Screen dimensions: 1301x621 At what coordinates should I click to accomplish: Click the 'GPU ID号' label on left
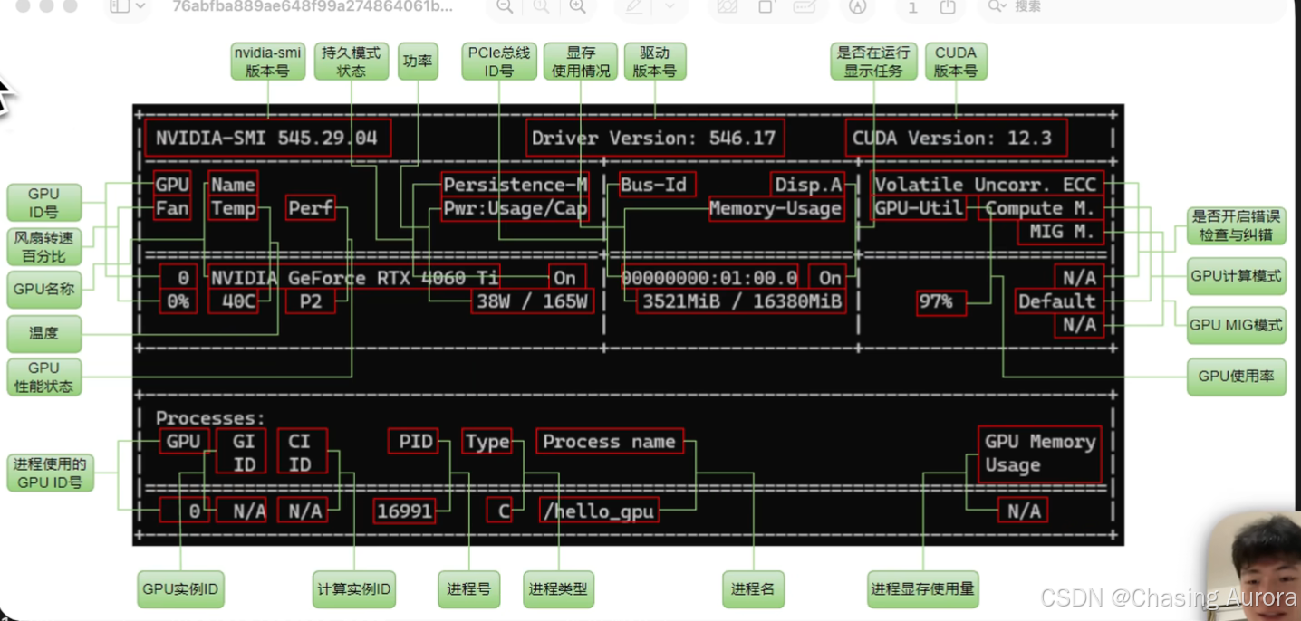pos(43,203)
